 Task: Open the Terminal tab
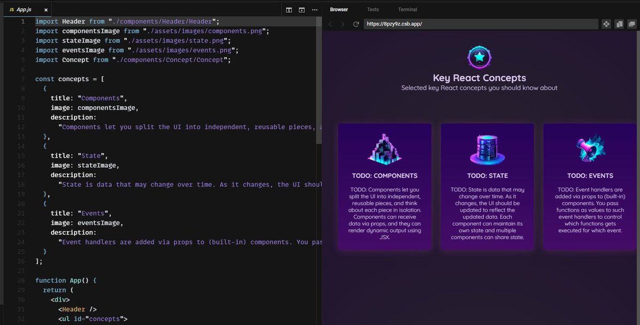(407, 9)
